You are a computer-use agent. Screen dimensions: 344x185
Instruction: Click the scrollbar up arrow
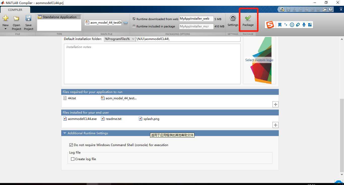click(342, 39)
